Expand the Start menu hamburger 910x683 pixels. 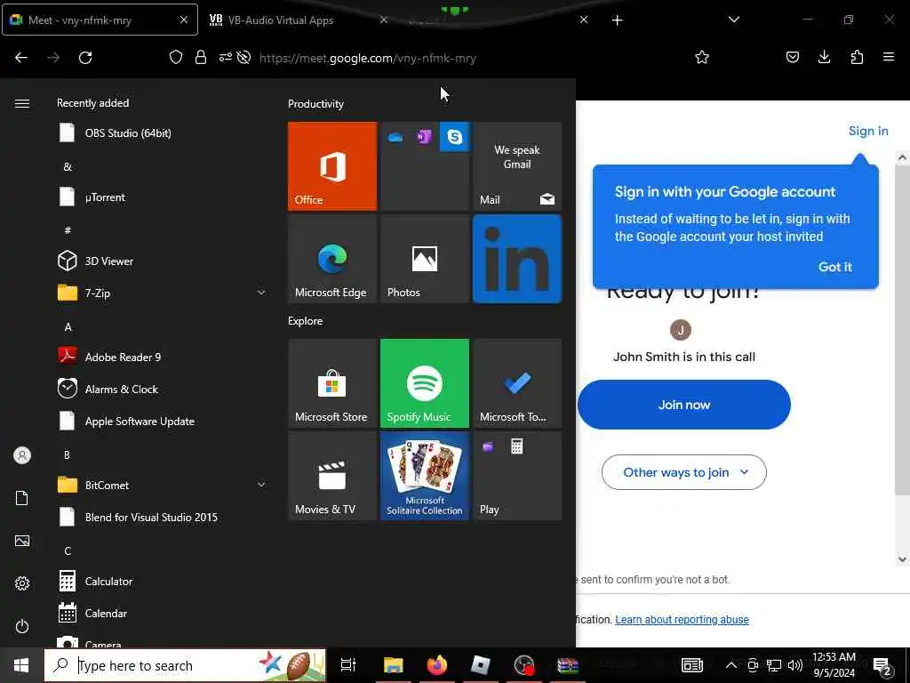point(22,103)
